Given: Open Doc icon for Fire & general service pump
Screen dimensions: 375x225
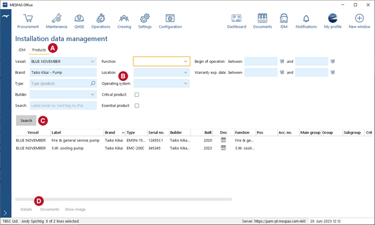Looking at the screenshot, I should 223,140.
